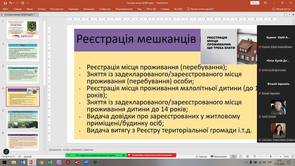This screenshot has width=295, height=166.
Task: Toggle the Примечания comments pane
Action: coord(219,156)
